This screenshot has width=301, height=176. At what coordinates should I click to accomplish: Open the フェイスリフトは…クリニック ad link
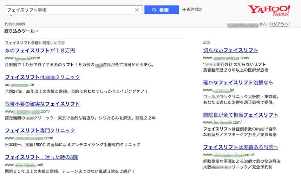[42, 77]
